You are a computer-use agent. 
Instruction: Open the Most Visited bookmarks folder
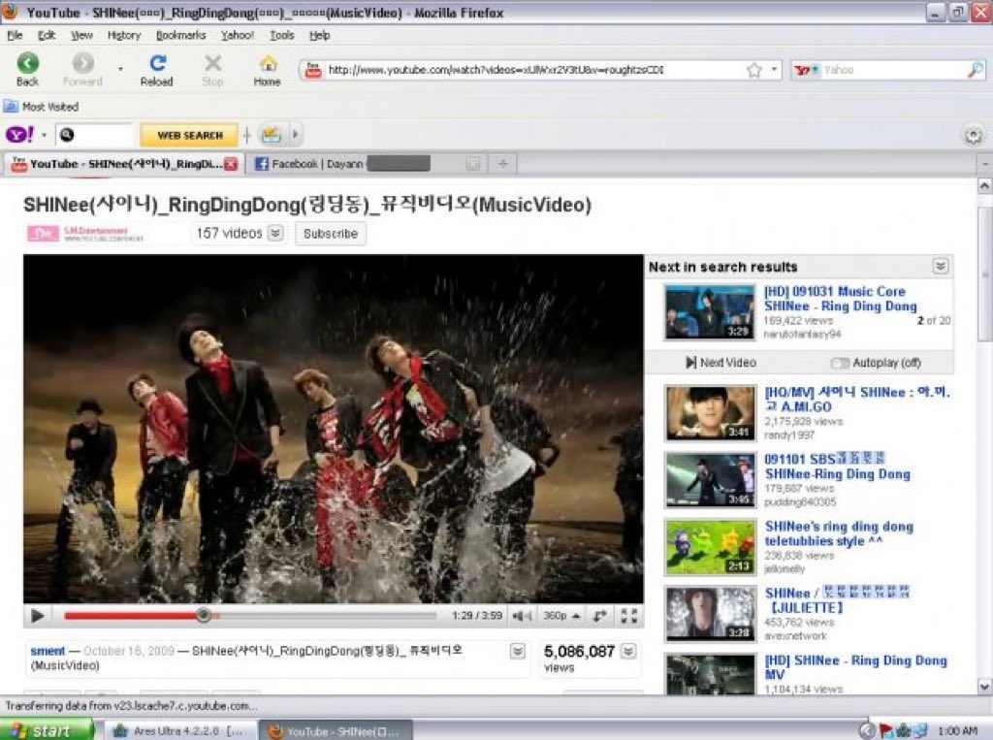tap(41, 107)
